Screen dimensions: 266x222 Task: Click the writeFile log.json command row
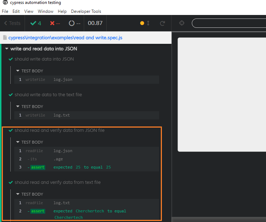(87, 79)
